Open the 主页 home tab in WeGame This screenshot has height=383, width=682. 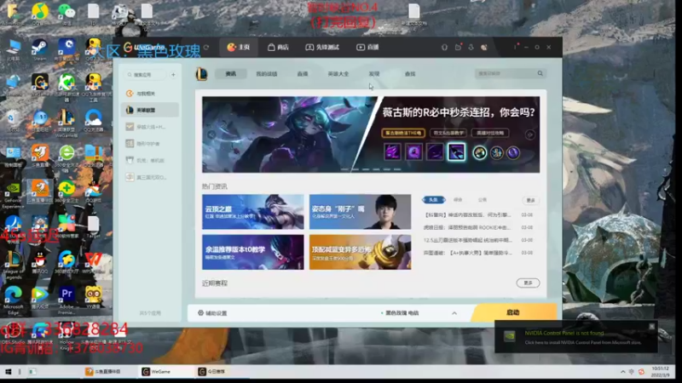pos(239,47)
